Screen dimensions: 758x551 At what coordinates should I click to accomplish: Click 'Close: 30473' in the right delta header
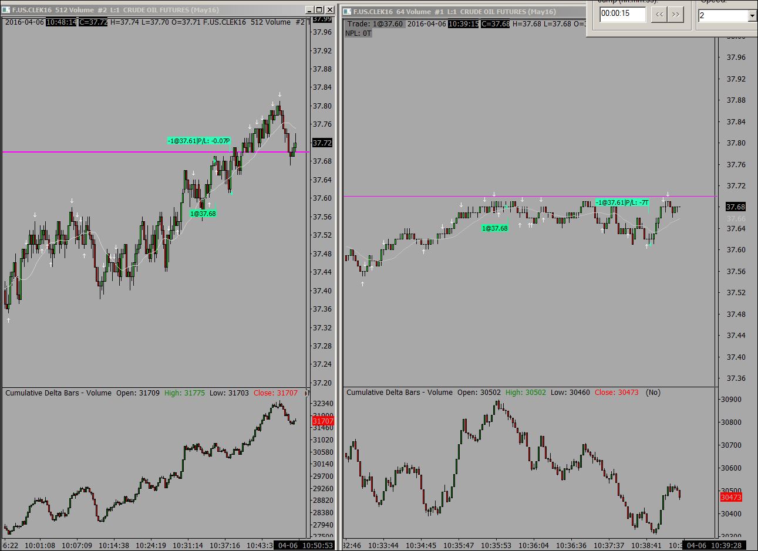click(616, 393)
